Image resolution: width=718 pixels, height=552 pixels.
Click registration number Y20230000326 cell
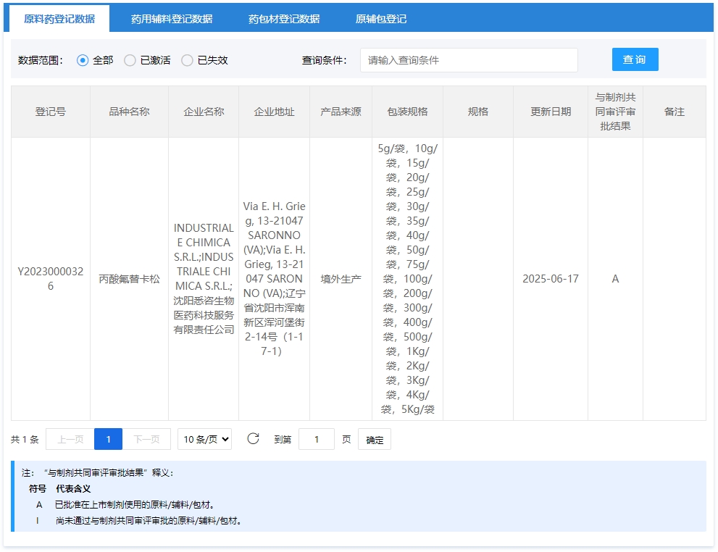pos(51,279)
